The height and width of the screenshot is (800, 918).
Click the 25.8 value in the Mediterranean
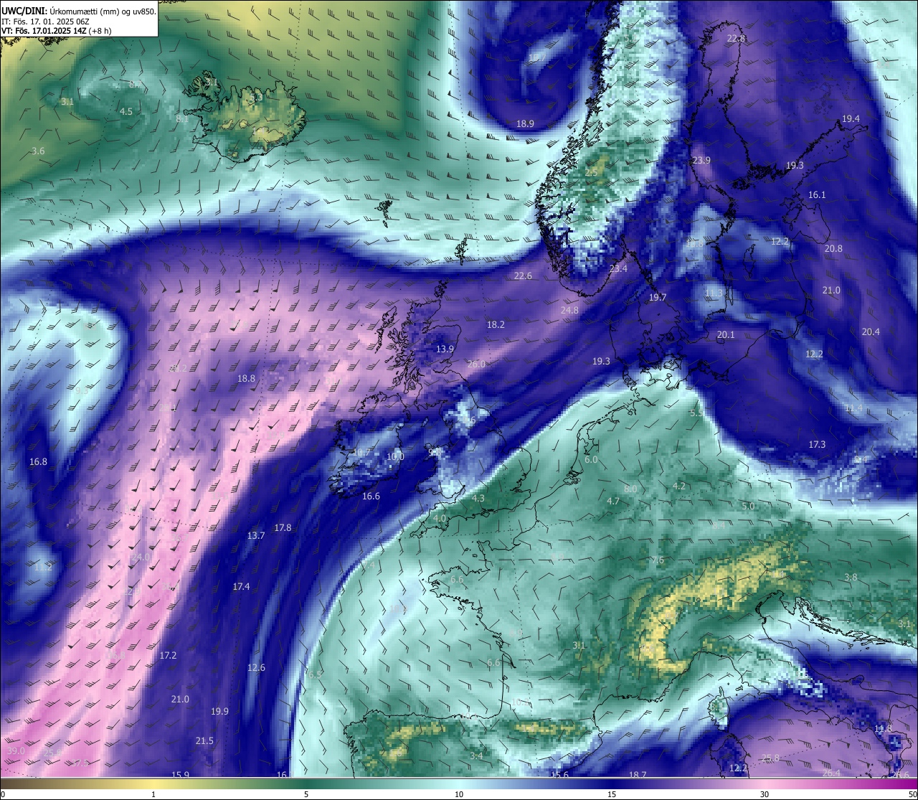click(770, 758)
